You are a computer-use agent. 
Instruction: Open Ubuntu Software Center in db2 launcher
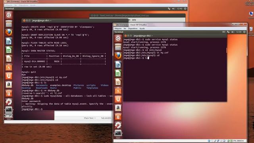[118, 91]
